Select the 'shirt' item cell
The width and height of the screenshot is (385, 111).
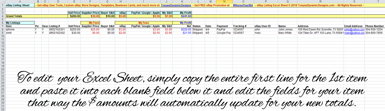20,33
